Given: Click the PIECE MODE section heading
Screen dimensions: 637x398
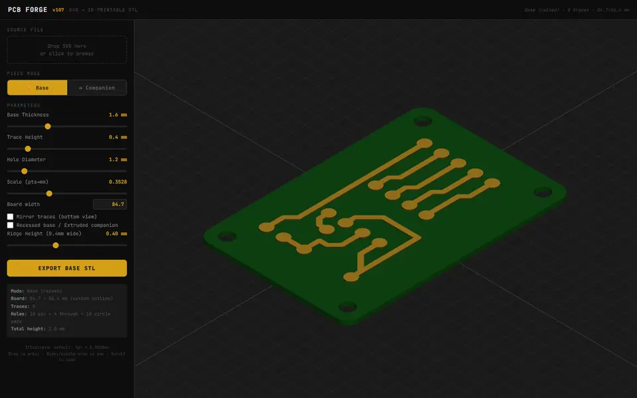Looking at the screenshot, I should point(24,74).
